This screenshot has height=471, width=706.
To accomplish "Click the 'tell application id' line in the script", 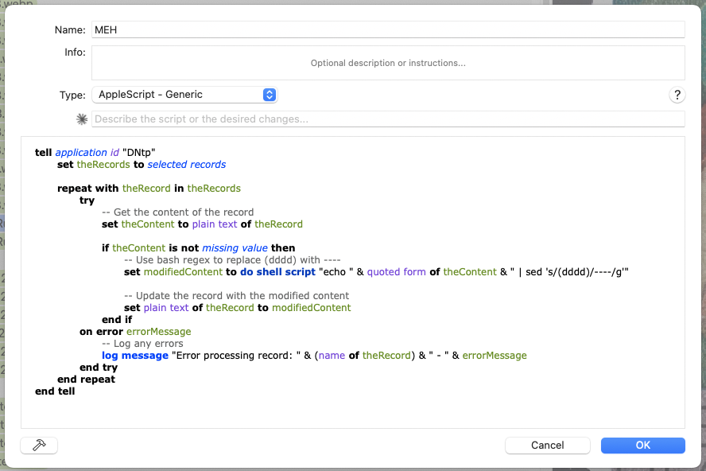I will [95, 153].
